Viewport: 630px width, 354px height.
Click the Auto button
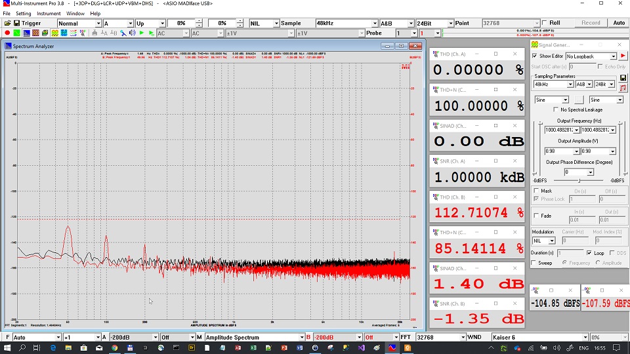[x=619, y=23]
